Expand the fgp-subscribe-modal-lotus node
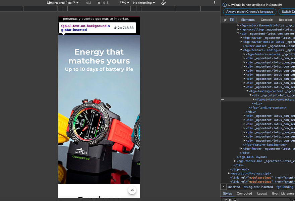Viewport: 295px width, 201px height. (x=238, y=25)
